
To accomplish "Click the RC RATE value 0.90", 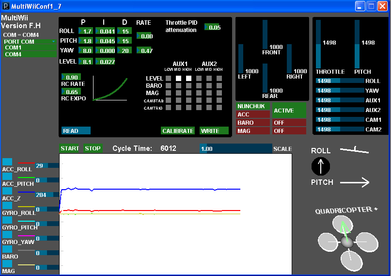I will tap(71, 77).
